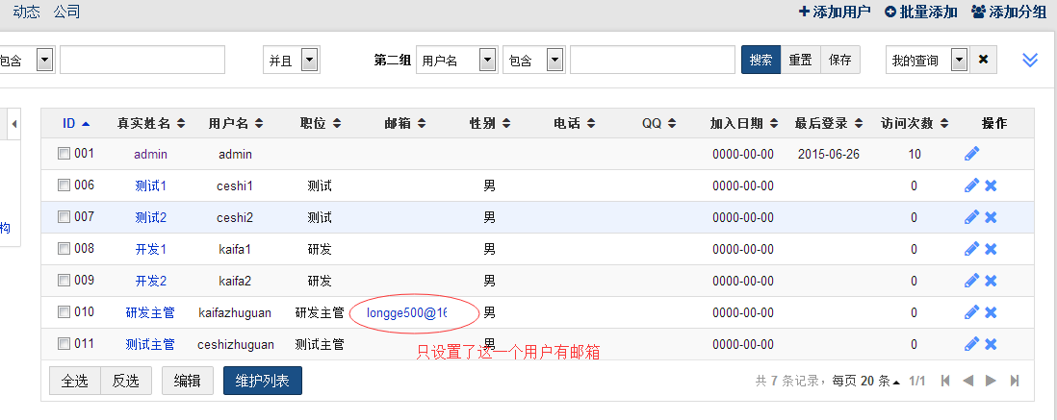Open the 我的查询 dropdown
Viewport: 1057px width, 420px height.
click(959, 60)
